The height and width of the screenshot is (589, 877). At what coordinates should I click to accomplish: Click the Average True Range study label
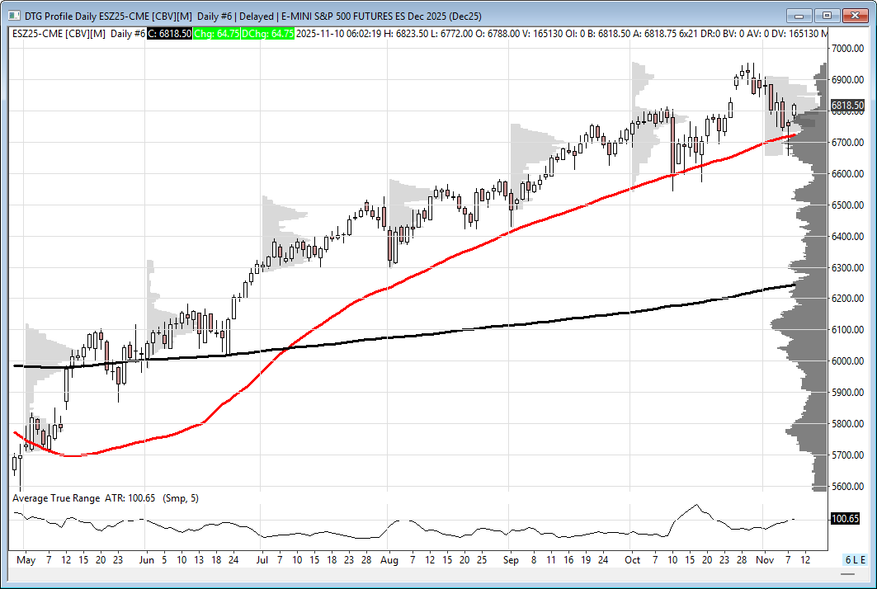pos(55,498)
